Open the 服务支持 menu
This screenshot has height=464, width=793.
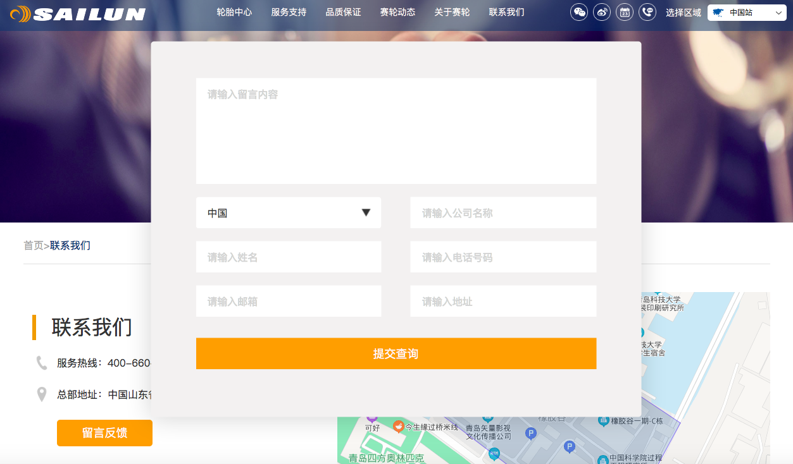coord(289,12)
